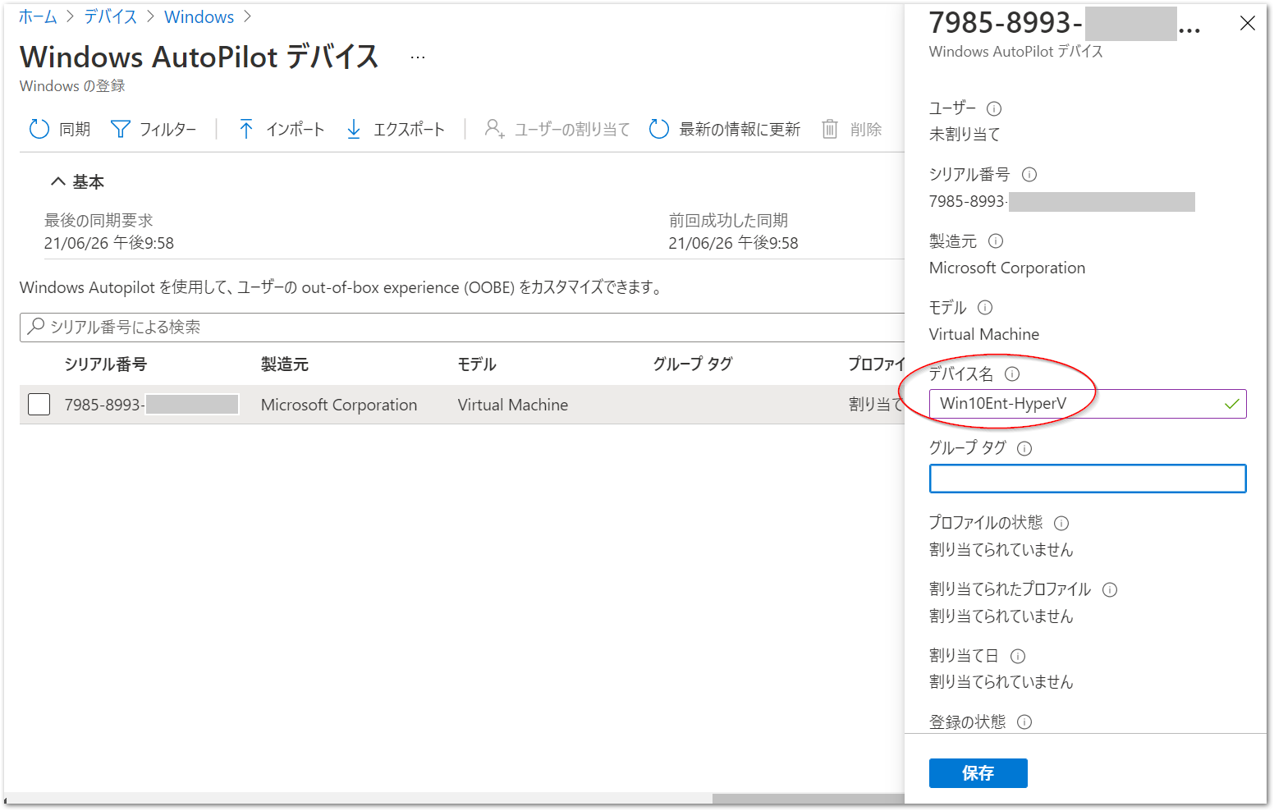Image resolution: width=1274 pixels, height=811 pixels.
Task: Select the インポート toolbar icon
Action: coord(245,129)
